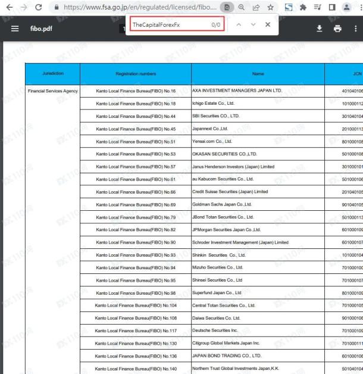Click the Financial Services Agency cell
The height and width of the screenshot is (374, 363).
[x=53, y=91]
